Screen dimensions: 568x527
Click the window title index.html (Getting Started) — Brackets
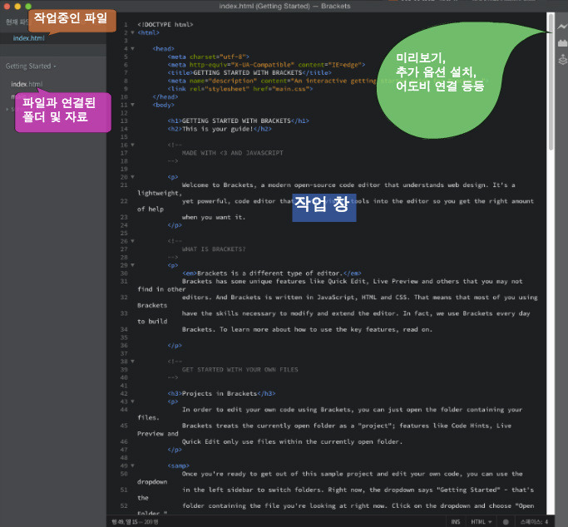pos(284,6)
